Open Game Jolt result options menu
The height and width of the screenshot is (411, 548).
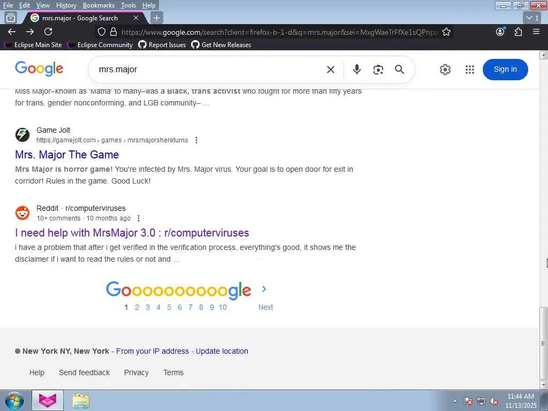pos(196,140)
